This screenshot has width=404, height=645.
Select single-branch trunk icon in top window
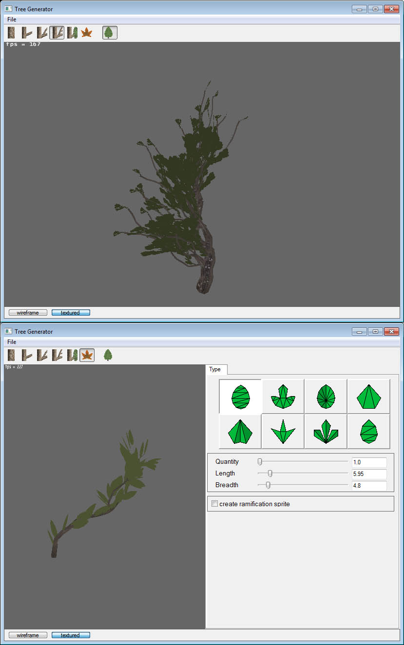[x=27, y=33]
